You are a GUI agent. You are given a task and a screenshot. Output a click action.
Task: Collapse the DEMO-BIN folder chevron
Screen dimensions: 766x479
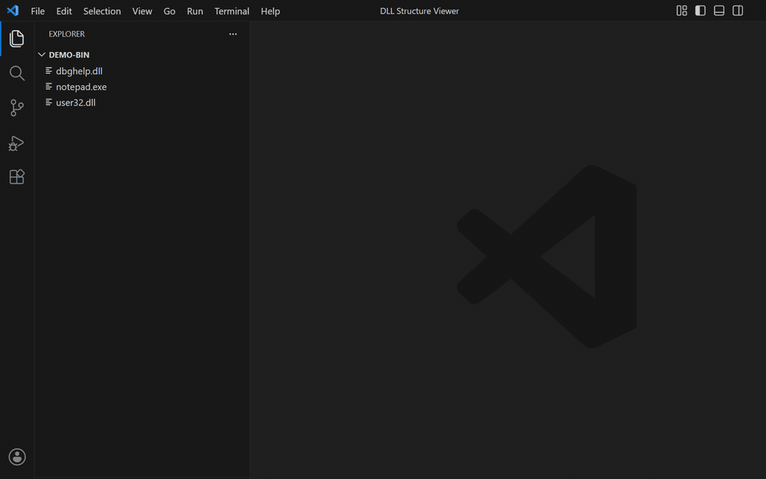tap(41, 55)
